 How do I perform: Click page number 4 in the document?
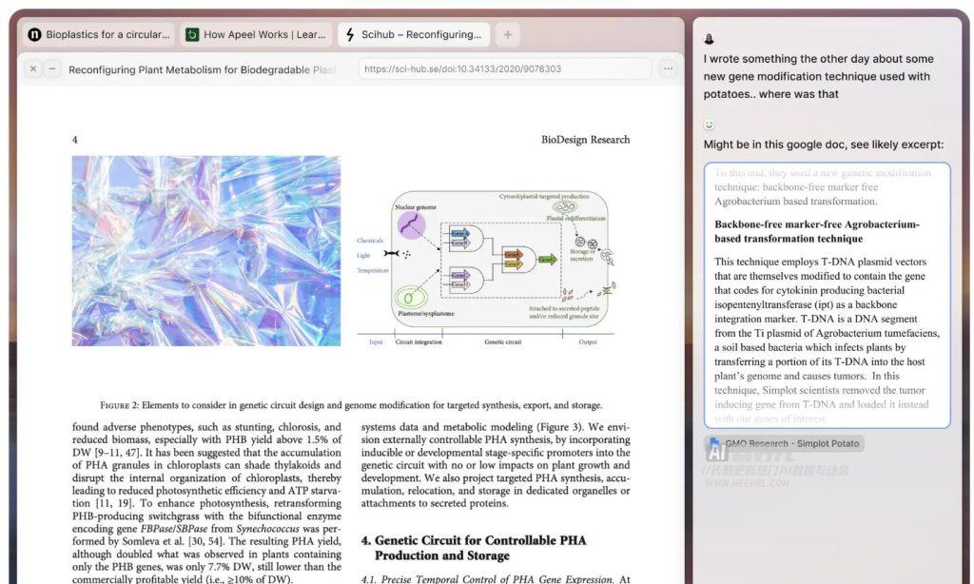(x=75, y=140)
